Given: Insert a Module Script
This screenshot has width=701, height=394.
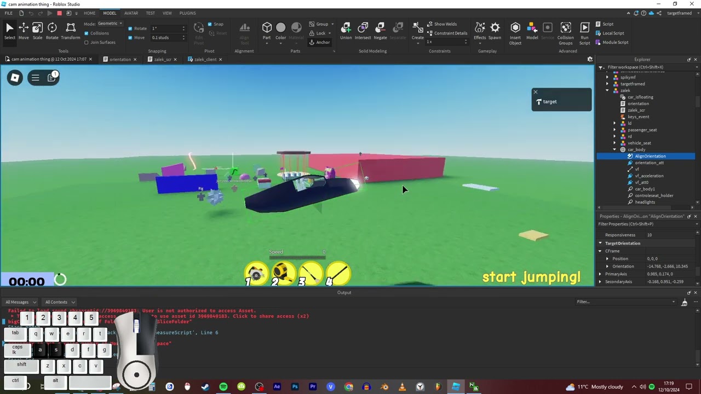Looking at the screenshot, I should coord(612,42).
